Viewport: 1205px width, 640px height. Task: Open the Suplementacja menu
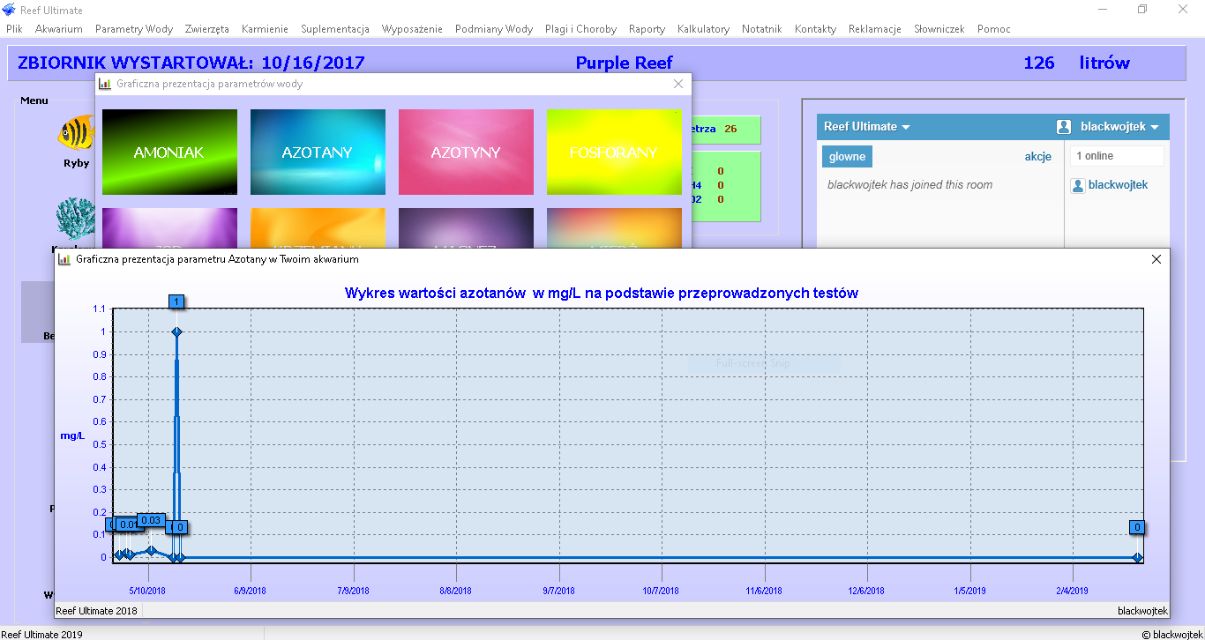[x=335, y=29]
